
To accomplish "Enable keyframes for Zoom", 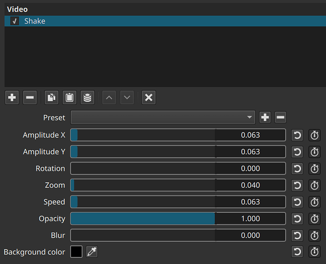I will (x=314, y=185).
